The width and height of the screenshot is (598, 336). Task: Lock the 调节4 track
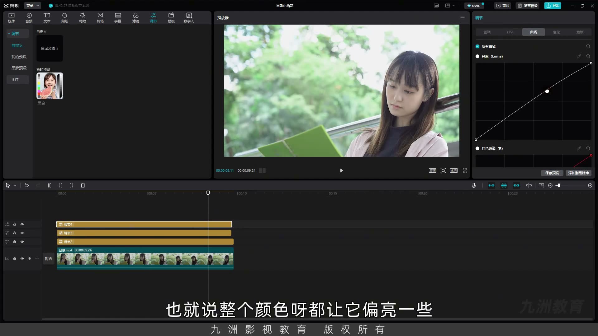pos(15,224)
